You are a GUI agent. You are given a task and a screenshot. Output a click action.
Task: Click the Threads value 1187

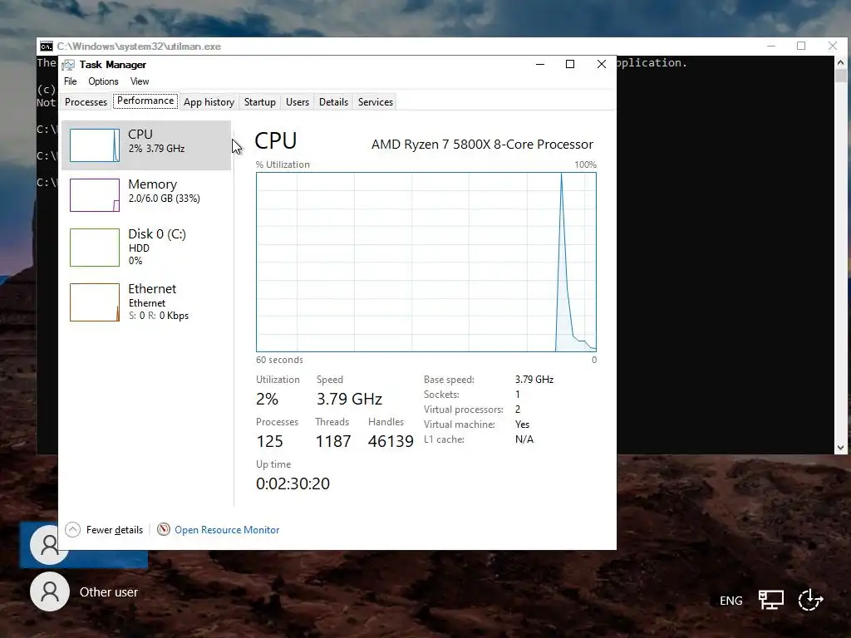(333, 441)
